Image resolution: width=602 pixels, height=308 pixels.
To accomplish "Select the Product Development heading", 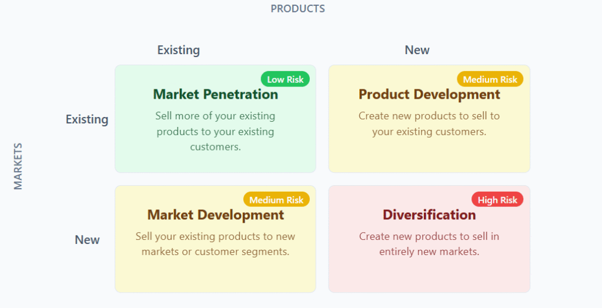I will 429,95.
